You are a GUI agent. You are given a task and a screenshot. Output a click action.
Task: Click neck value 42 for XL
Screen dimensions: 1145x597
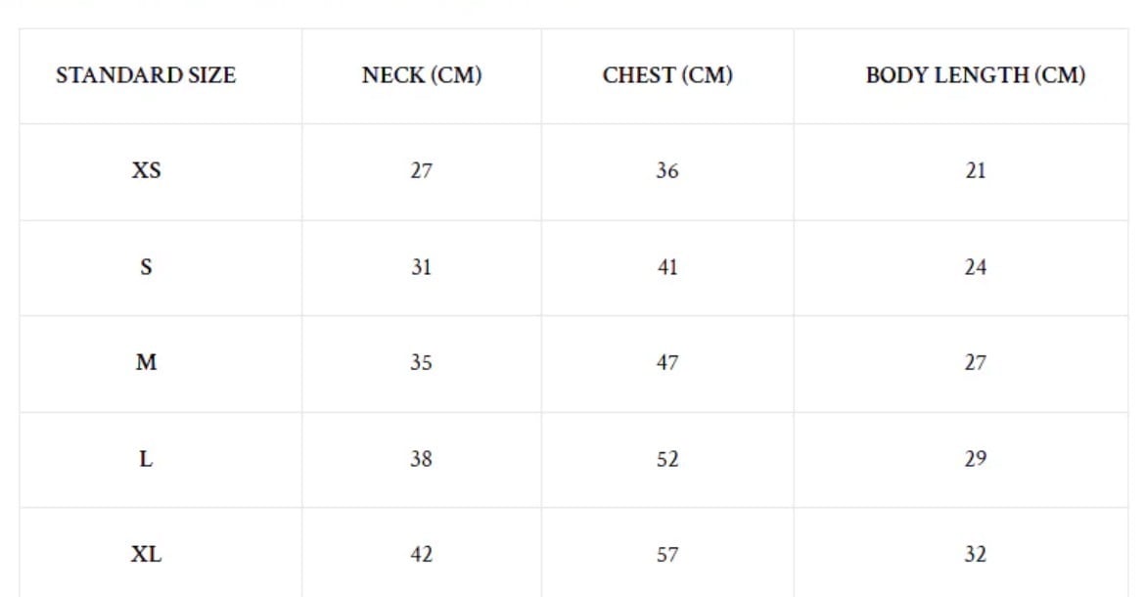[x=421, y=554]
